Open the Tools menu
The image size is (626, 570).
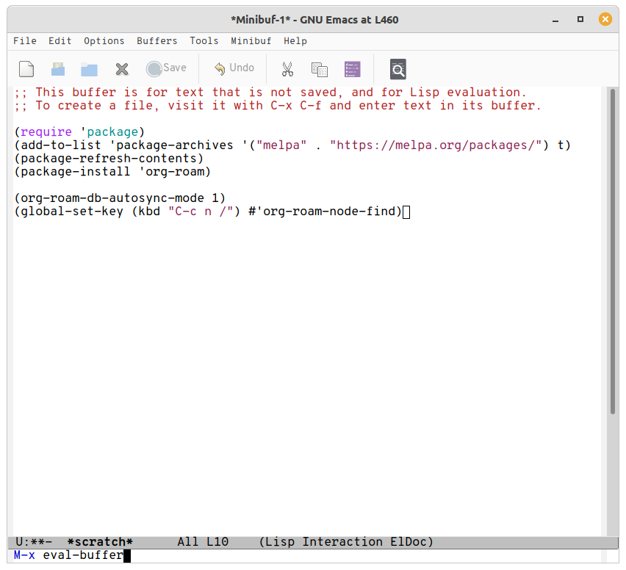[204, 41]
